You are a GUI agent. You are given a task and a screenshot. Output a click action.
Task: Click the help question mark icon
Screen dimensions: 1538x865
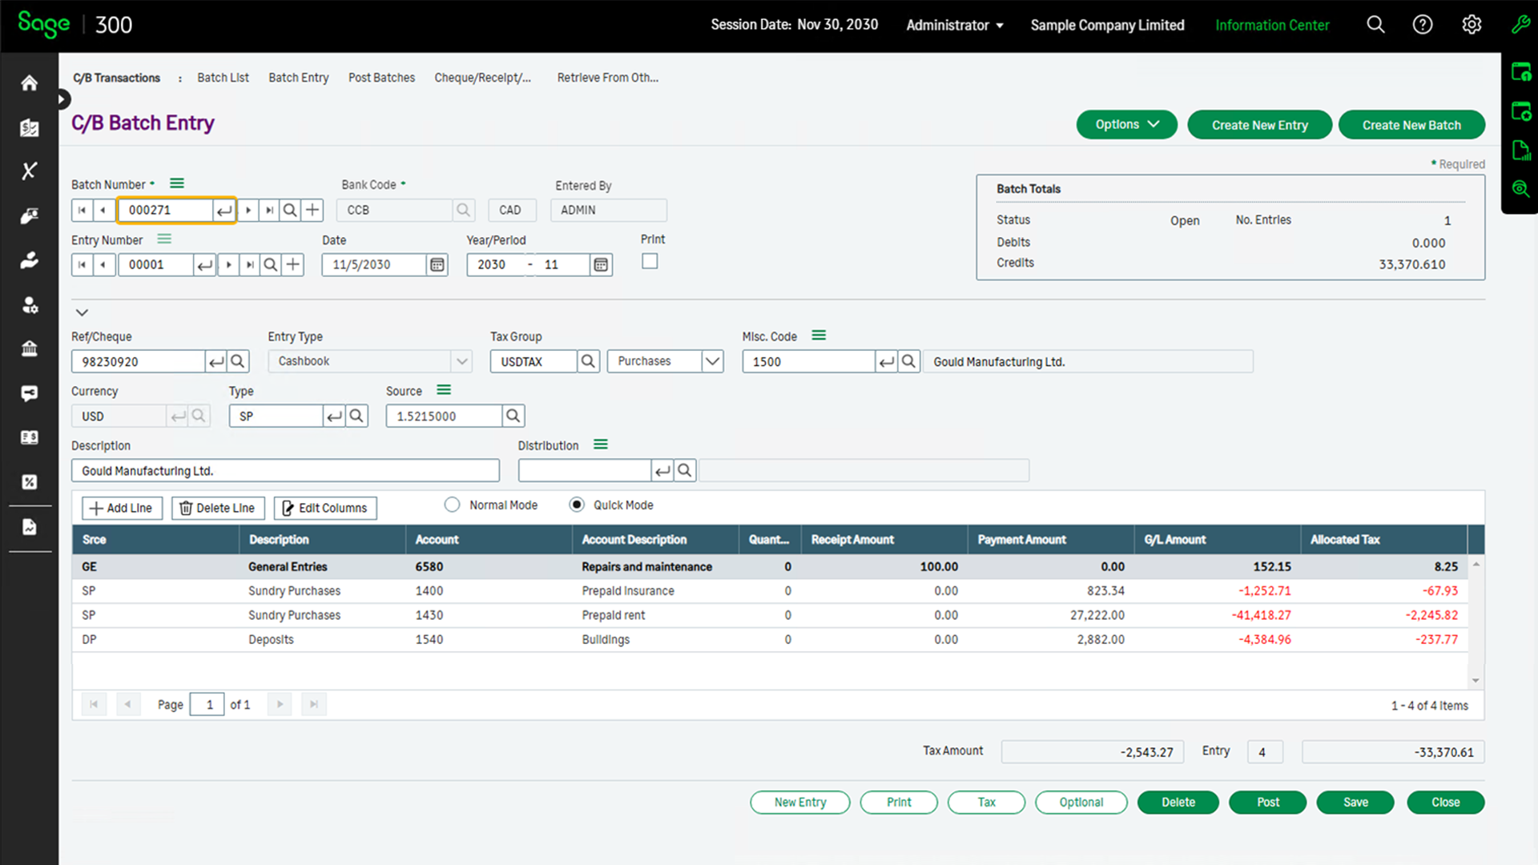(x=1423, y=25)
